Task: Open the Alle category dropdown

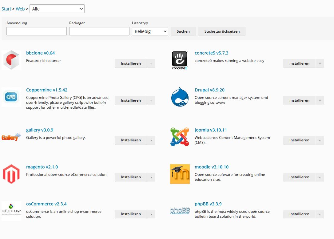Action: point(57,9)
